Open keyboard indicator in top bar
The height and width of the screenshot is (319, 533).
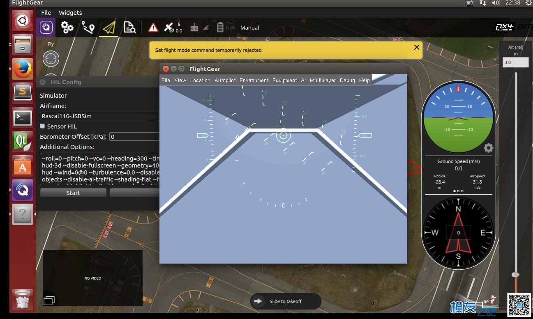[x=470, y=3]
